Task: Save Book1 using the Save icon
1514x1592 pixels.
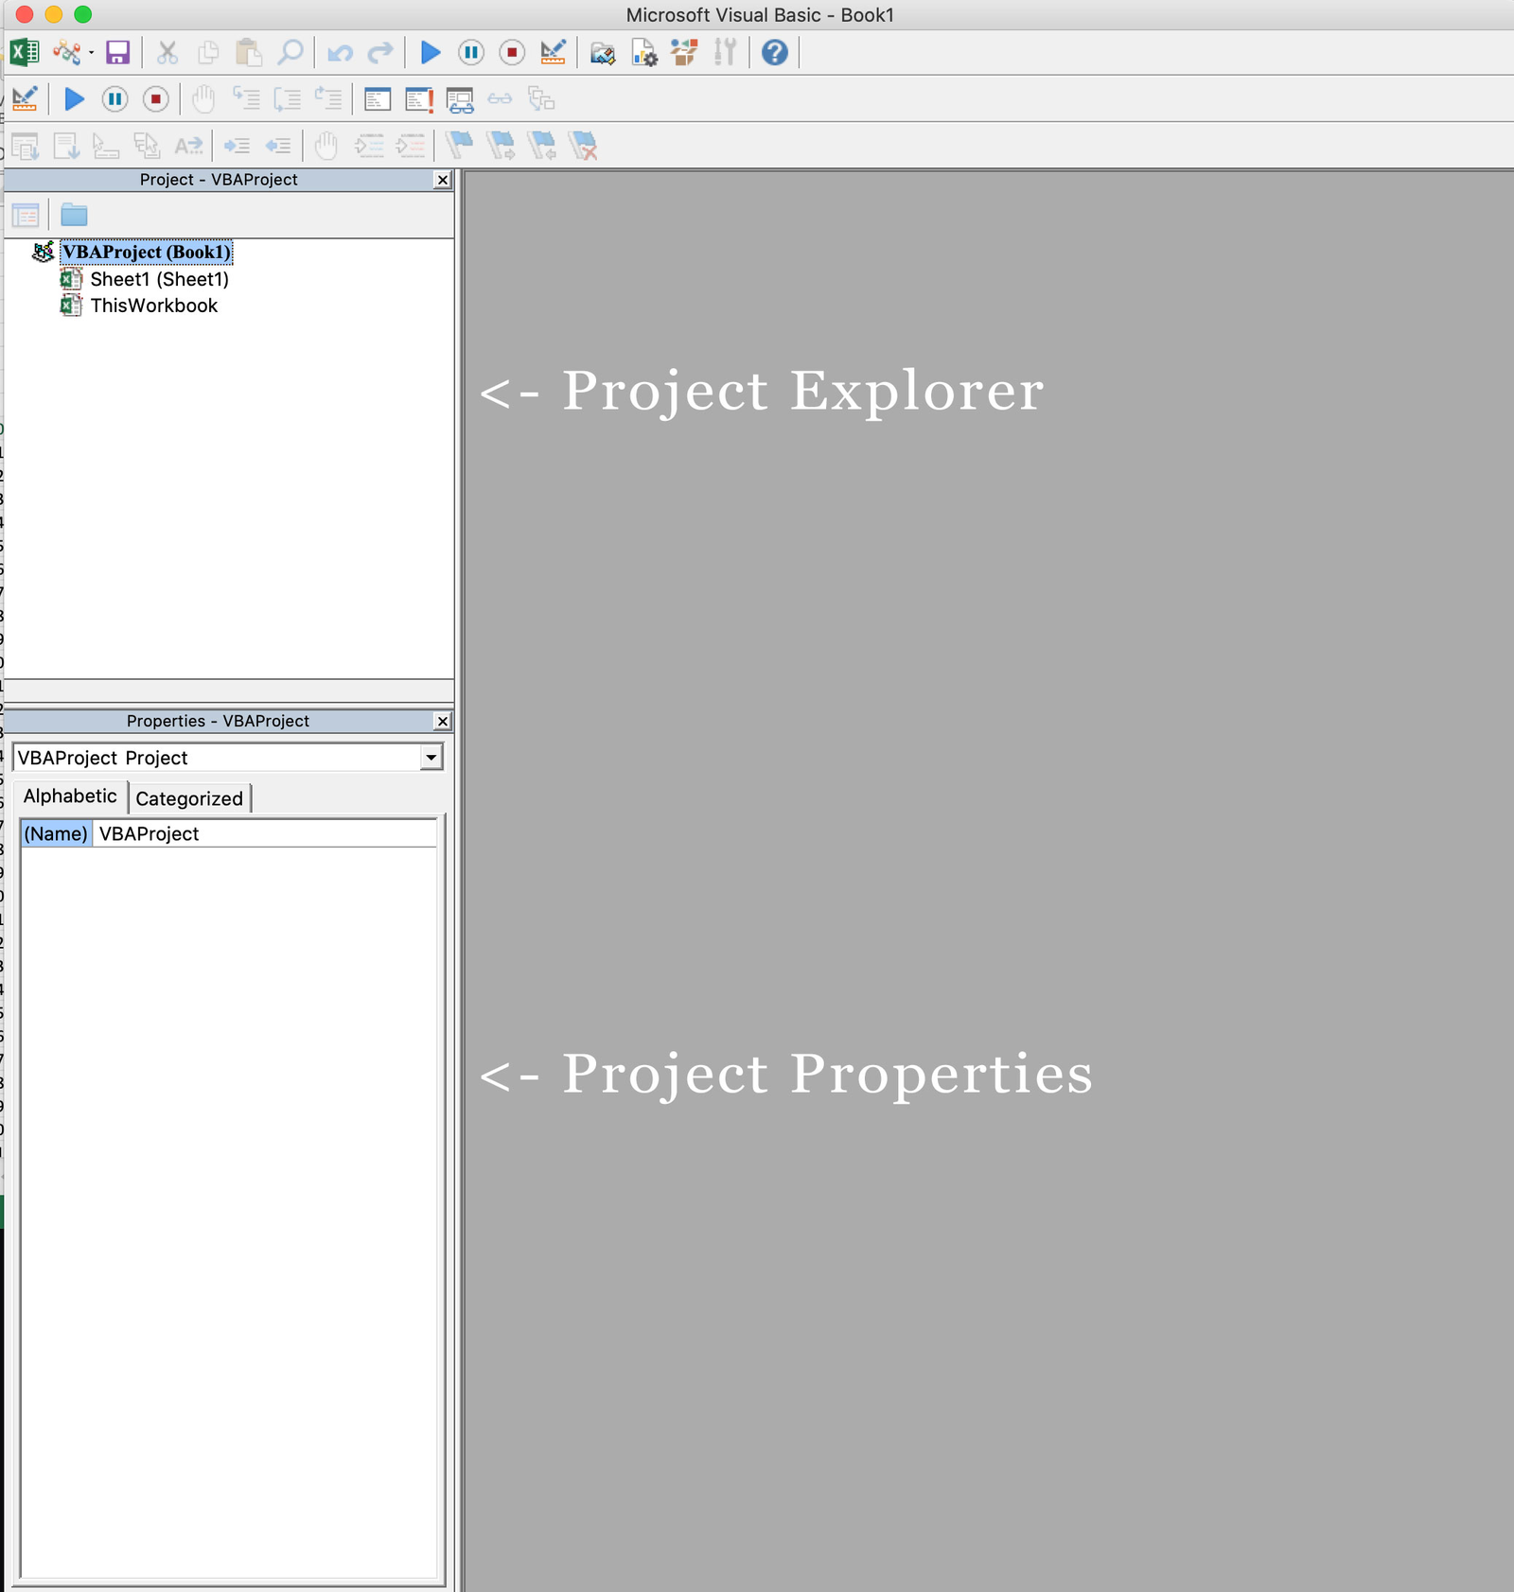Action: pos(115,53)
